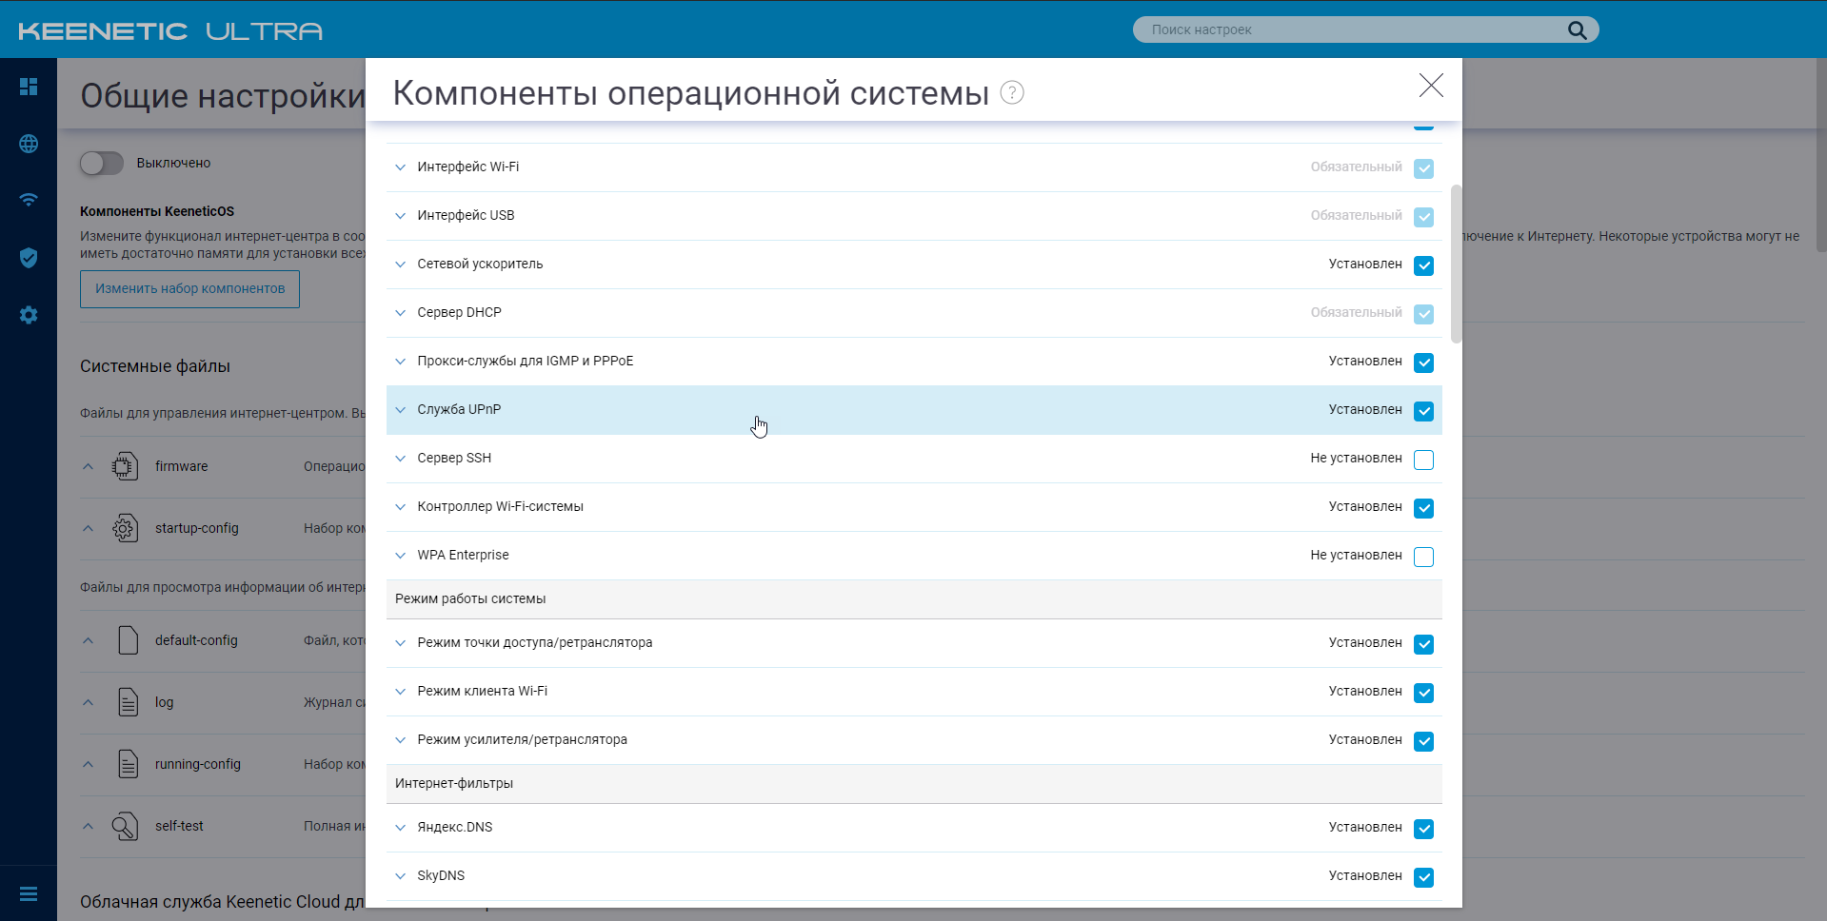Uncheck the UPnP service checkbox
Viewport: 1827px width, 921px height.
(1423, 411)
